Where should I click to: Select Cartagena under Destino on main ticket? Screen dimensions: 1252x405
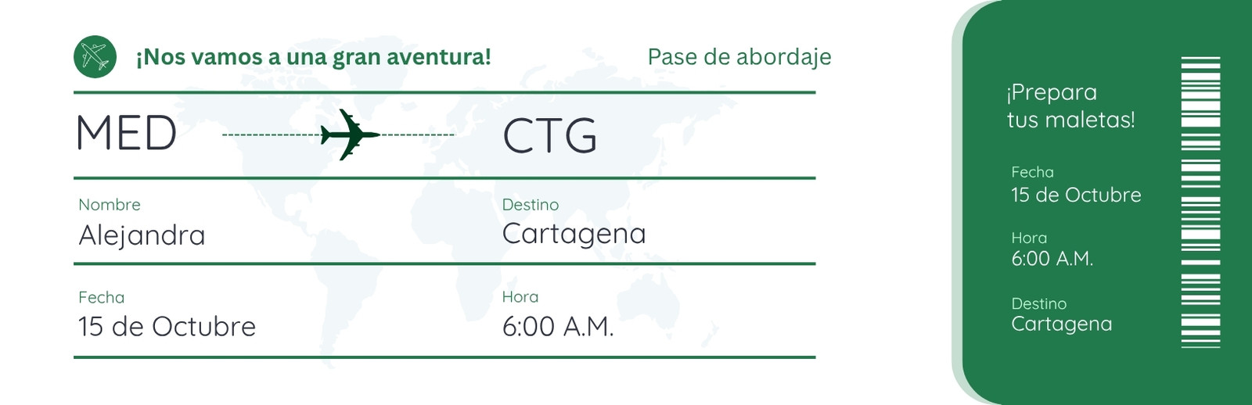coord(574,234)
